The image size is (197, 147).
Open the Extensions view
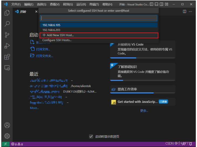(7, 57)
